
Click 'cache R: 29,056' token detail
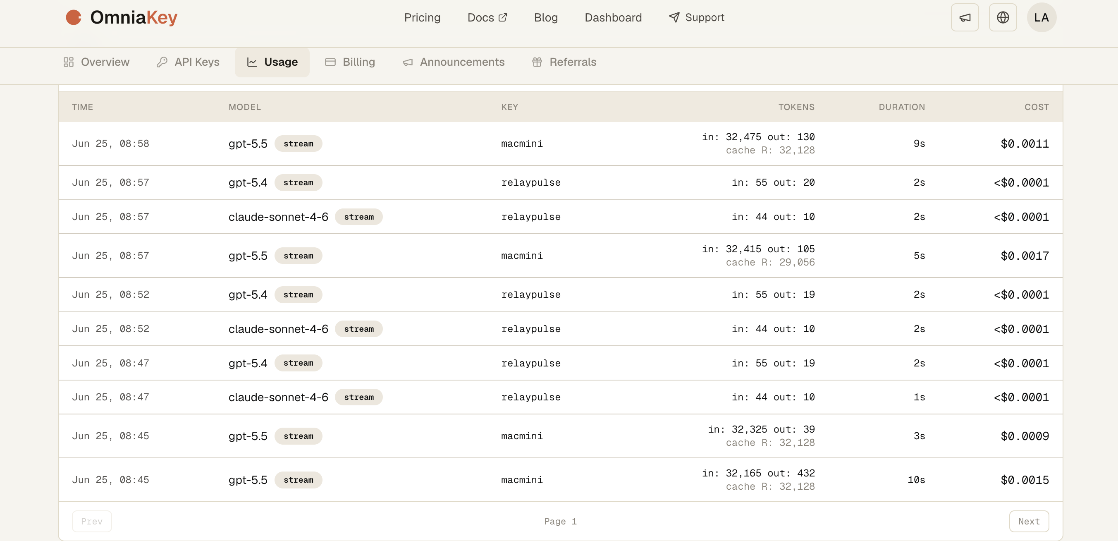pos(770,262)
